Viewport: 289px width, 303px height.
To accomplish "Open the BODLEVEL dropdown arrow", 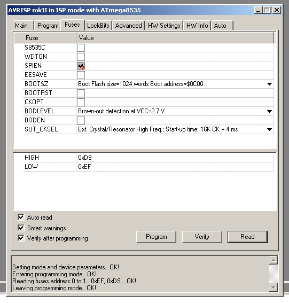I will point(269,111).
